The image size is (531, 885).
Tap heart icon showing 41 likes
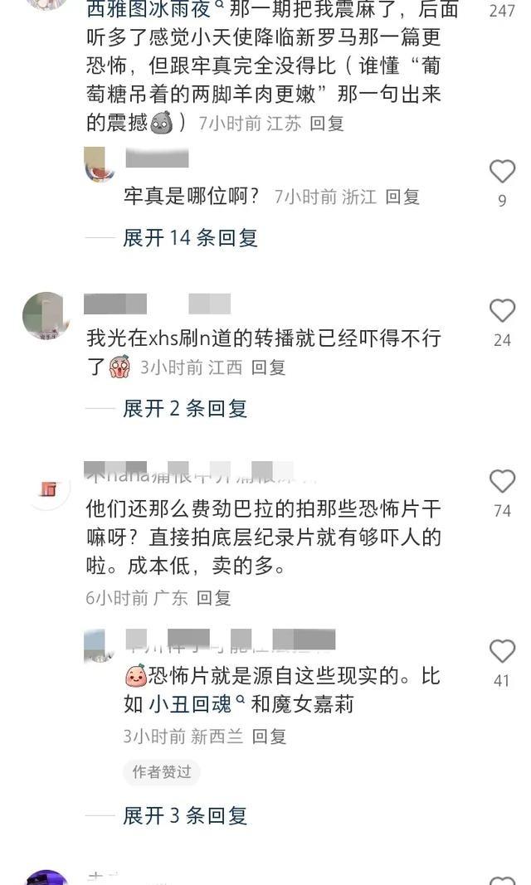(x=502, y=651)
